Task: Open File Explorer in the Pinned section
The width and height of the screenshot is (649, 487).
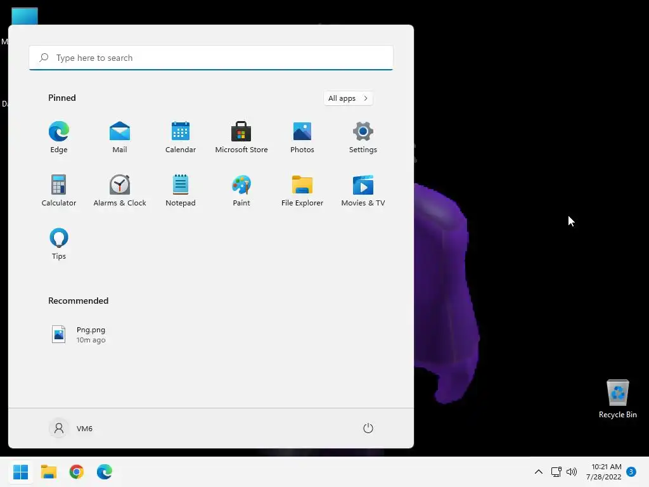Action: click(x=302, y=190)
